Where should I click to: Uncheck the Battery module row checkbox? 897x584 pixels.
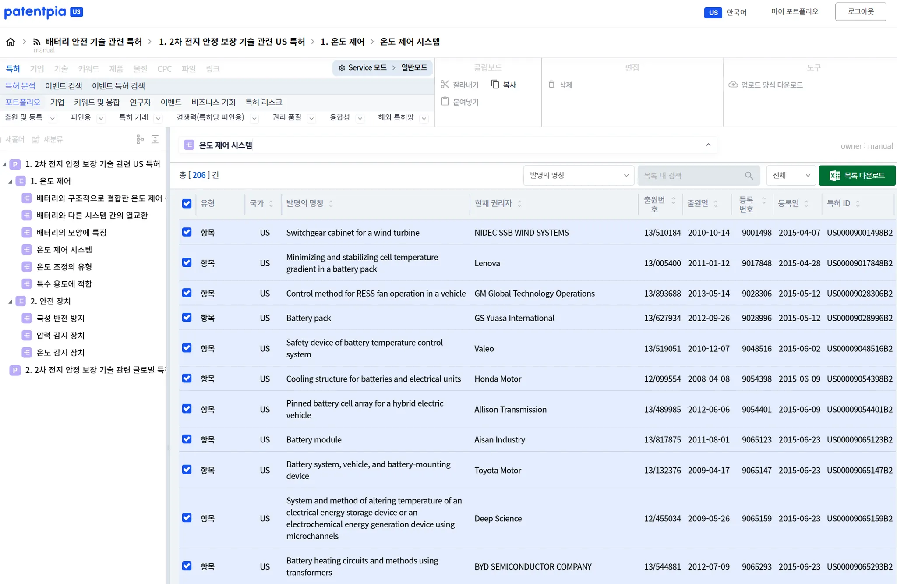pyautogui.click(x=187, y=439)
